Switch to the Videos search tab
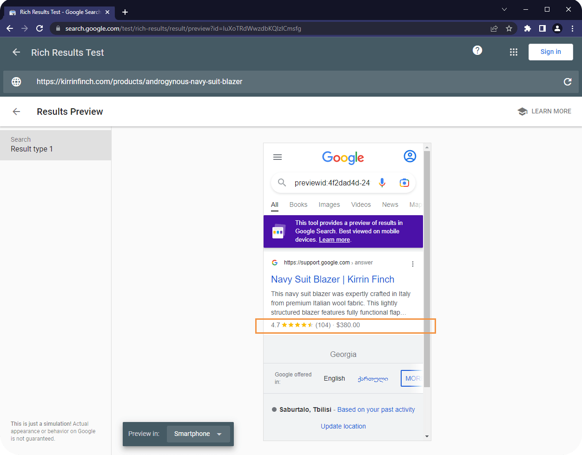The width and height of the screenshot is (582, 455). (x=361, y=204)
